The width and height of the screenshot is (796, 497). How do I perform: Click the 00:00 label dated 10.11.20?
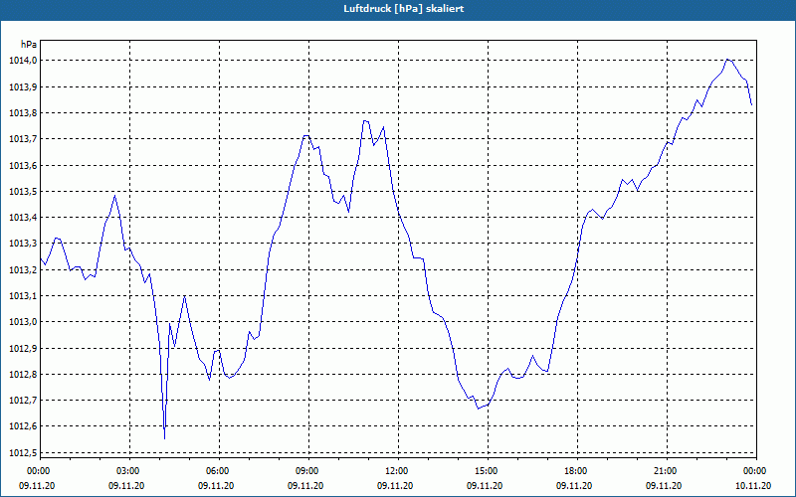(x=755, y=471)
